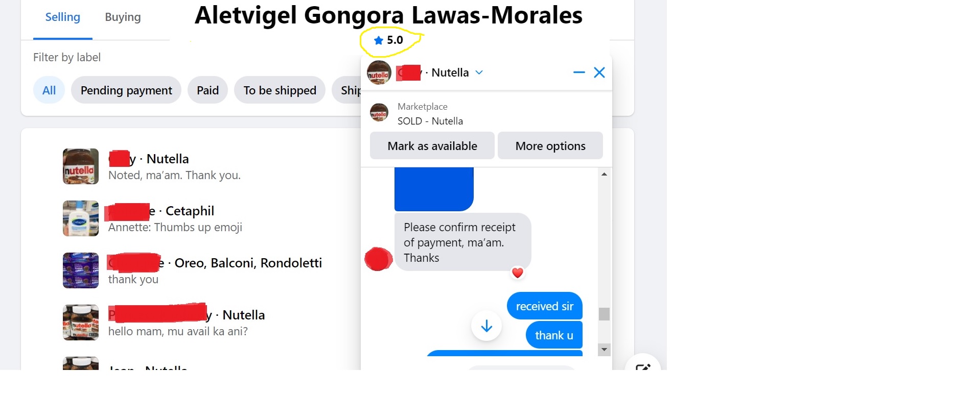Viewport: 974px width, 396px height.
Task: Click the chat scrollbar down arrow
Action: click(604, 350)
